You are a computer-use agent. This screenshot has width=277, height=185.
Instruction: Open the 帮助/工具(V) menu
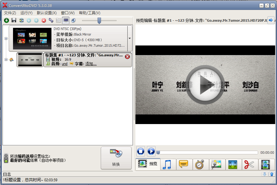point(90,13)
